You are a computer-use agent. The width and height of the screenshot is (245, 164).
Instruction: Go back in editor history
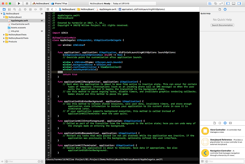click(x=52, y=10)
